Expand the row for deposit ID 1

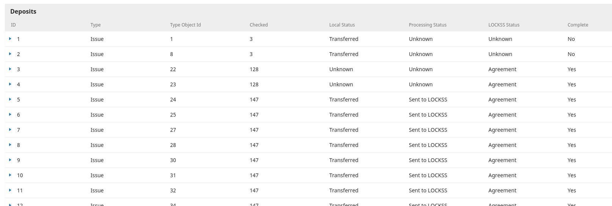coord(10,39)
